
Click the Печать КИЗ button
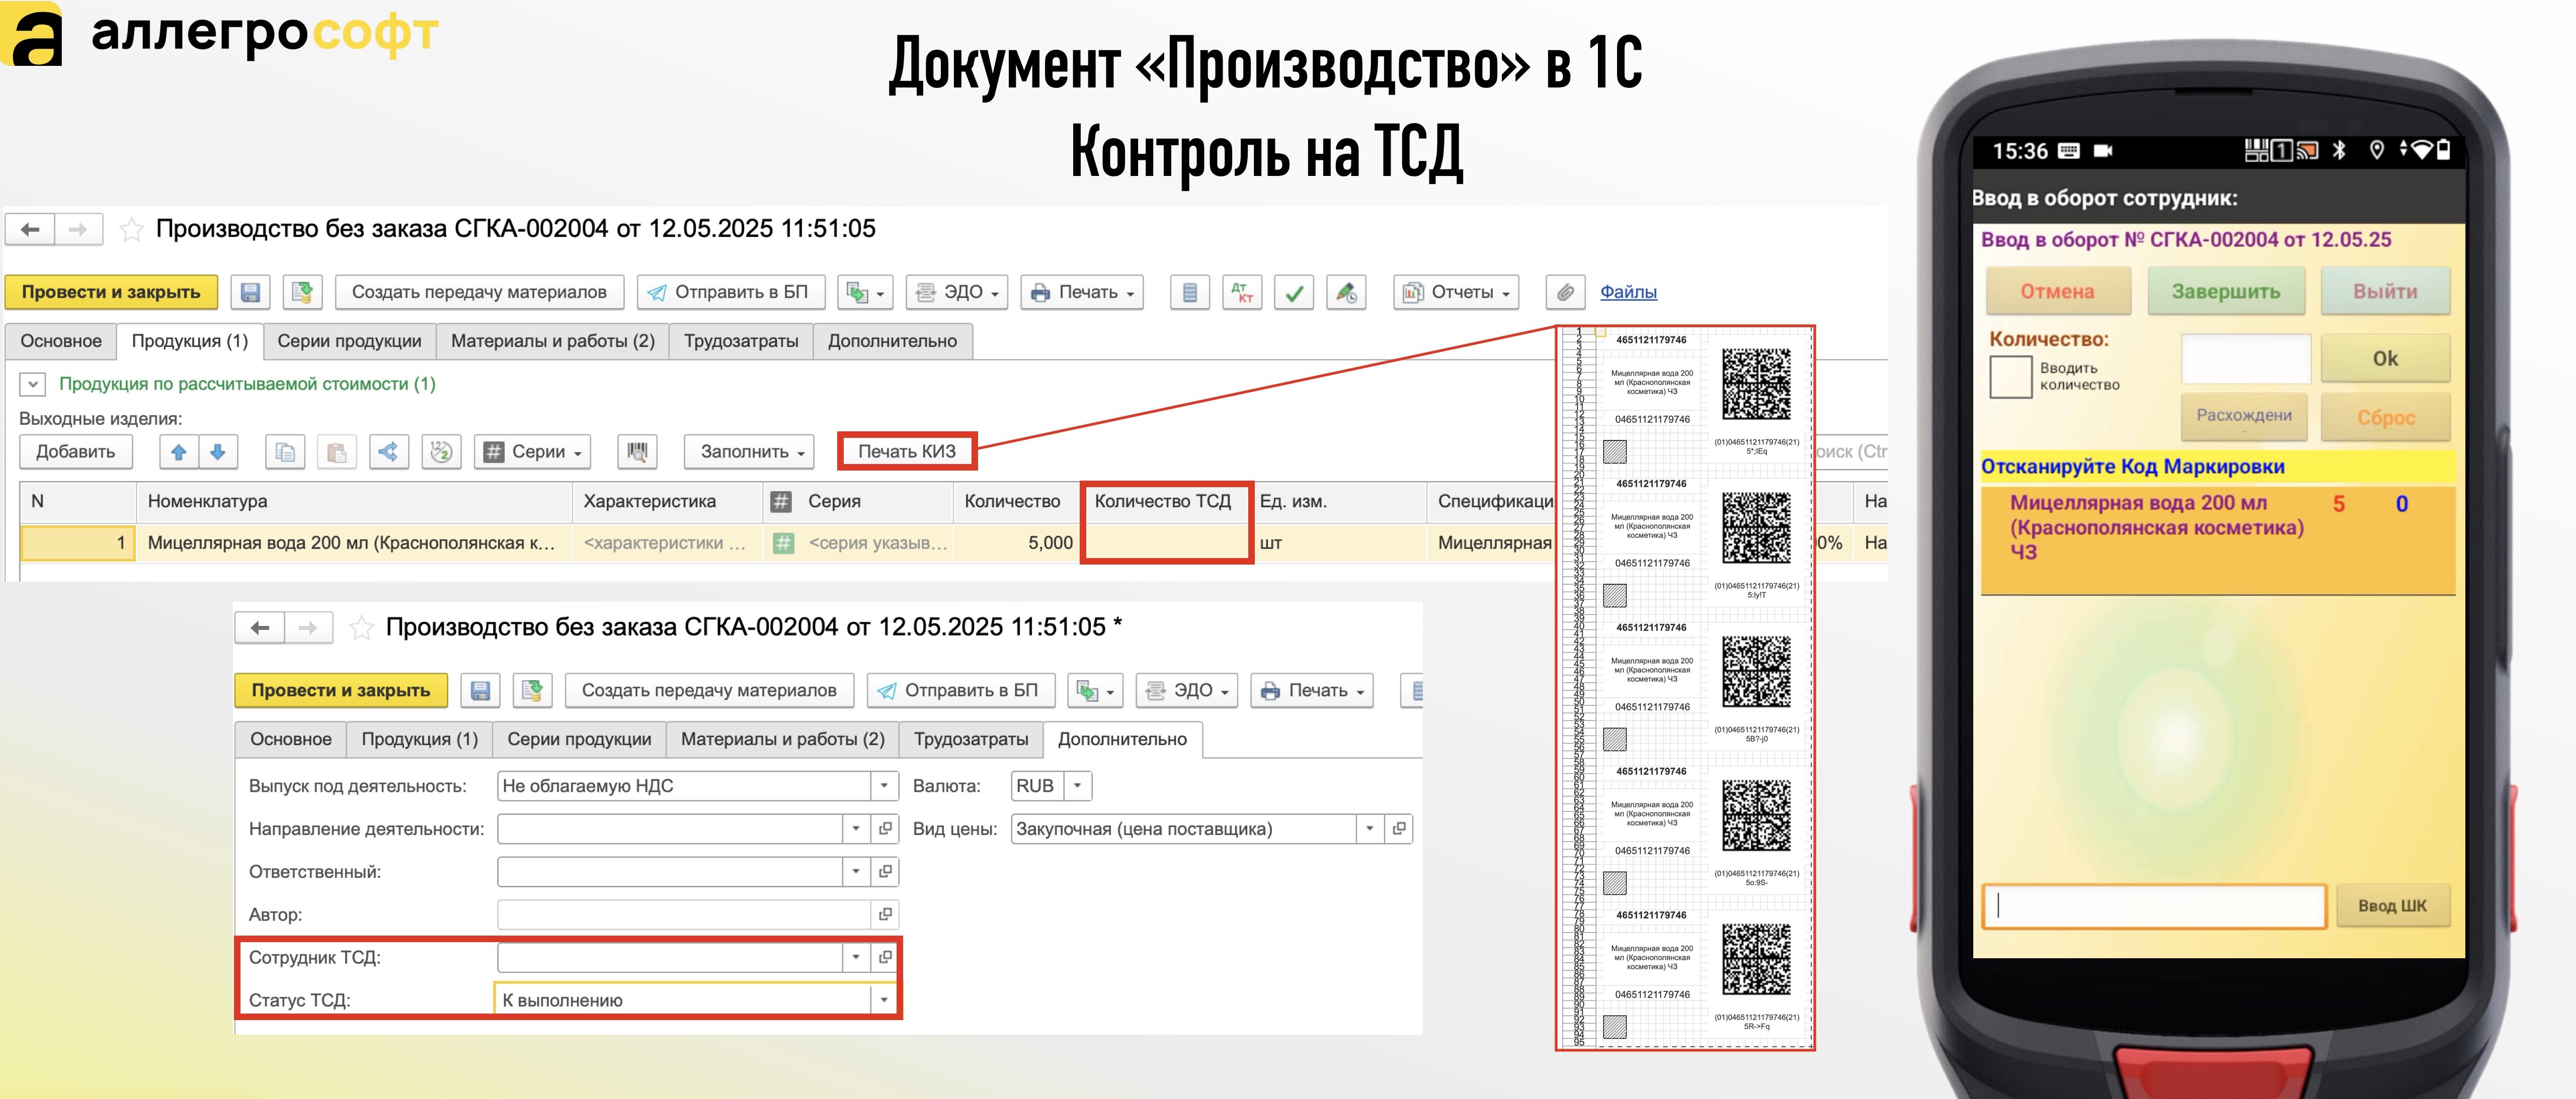point(906,451)
